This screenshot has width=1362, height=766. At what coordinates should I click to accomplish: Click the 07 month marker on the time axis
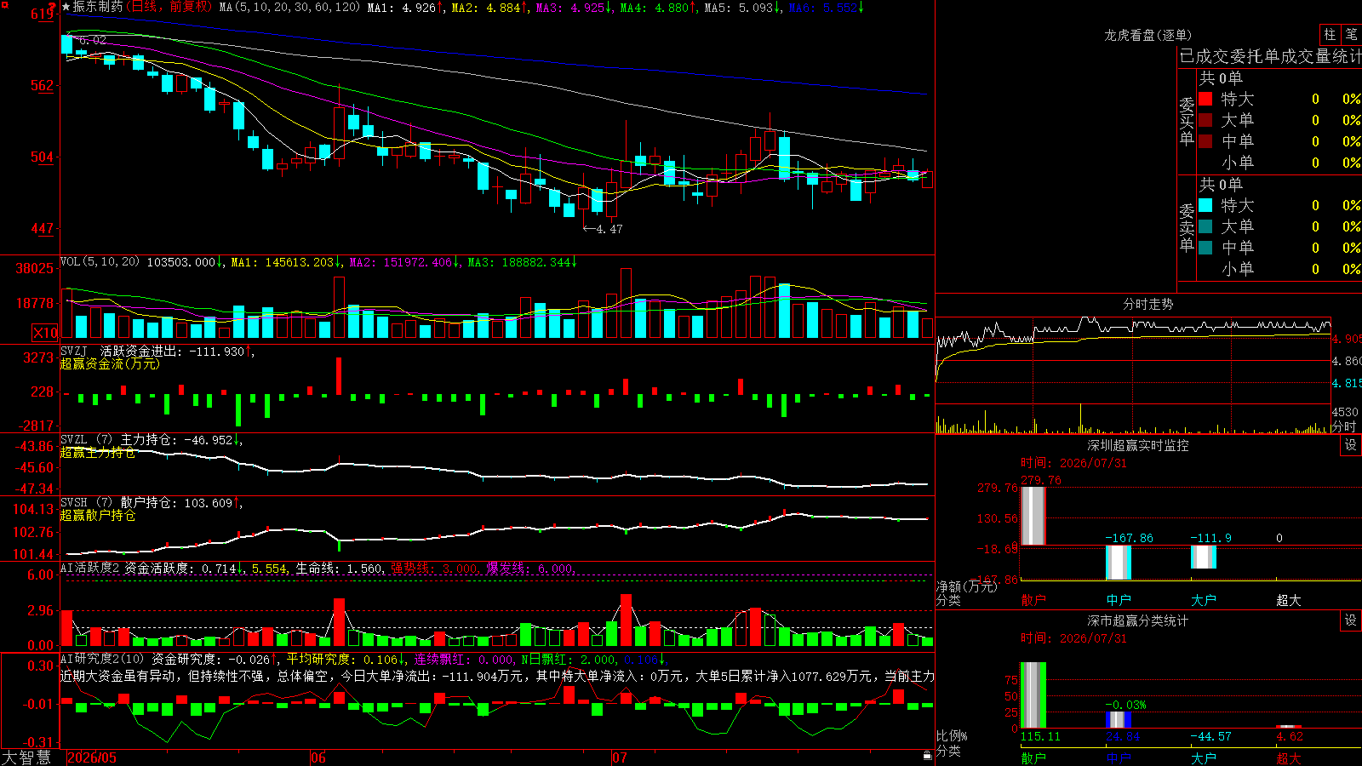coord(619,757)
